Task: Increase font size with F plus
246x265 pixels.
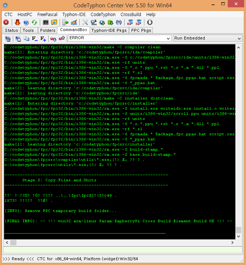Action: click(x=43, y=39)
